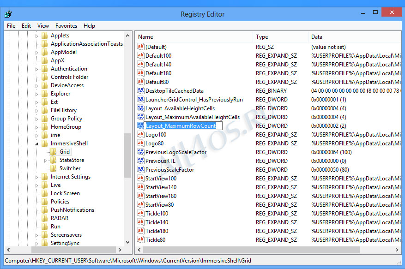Open the Favorites menu
Image resolution: width=405 pixels, height=269 pixels.
66,26
